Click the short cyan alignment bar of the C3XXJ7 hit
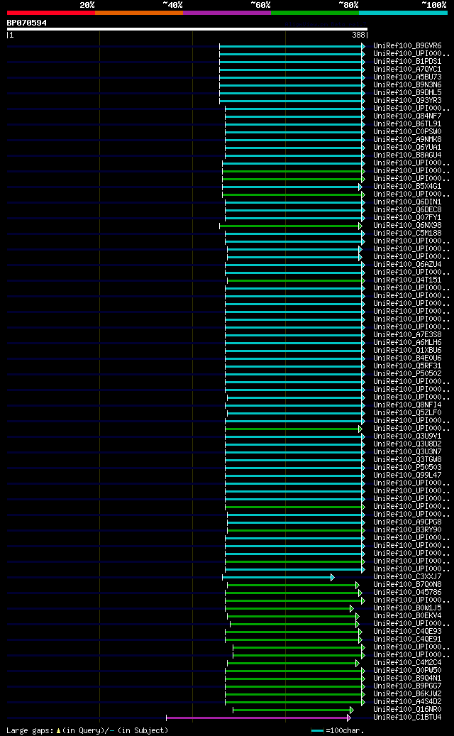Screen dimensions: 454x736 (x=278, y=577)
